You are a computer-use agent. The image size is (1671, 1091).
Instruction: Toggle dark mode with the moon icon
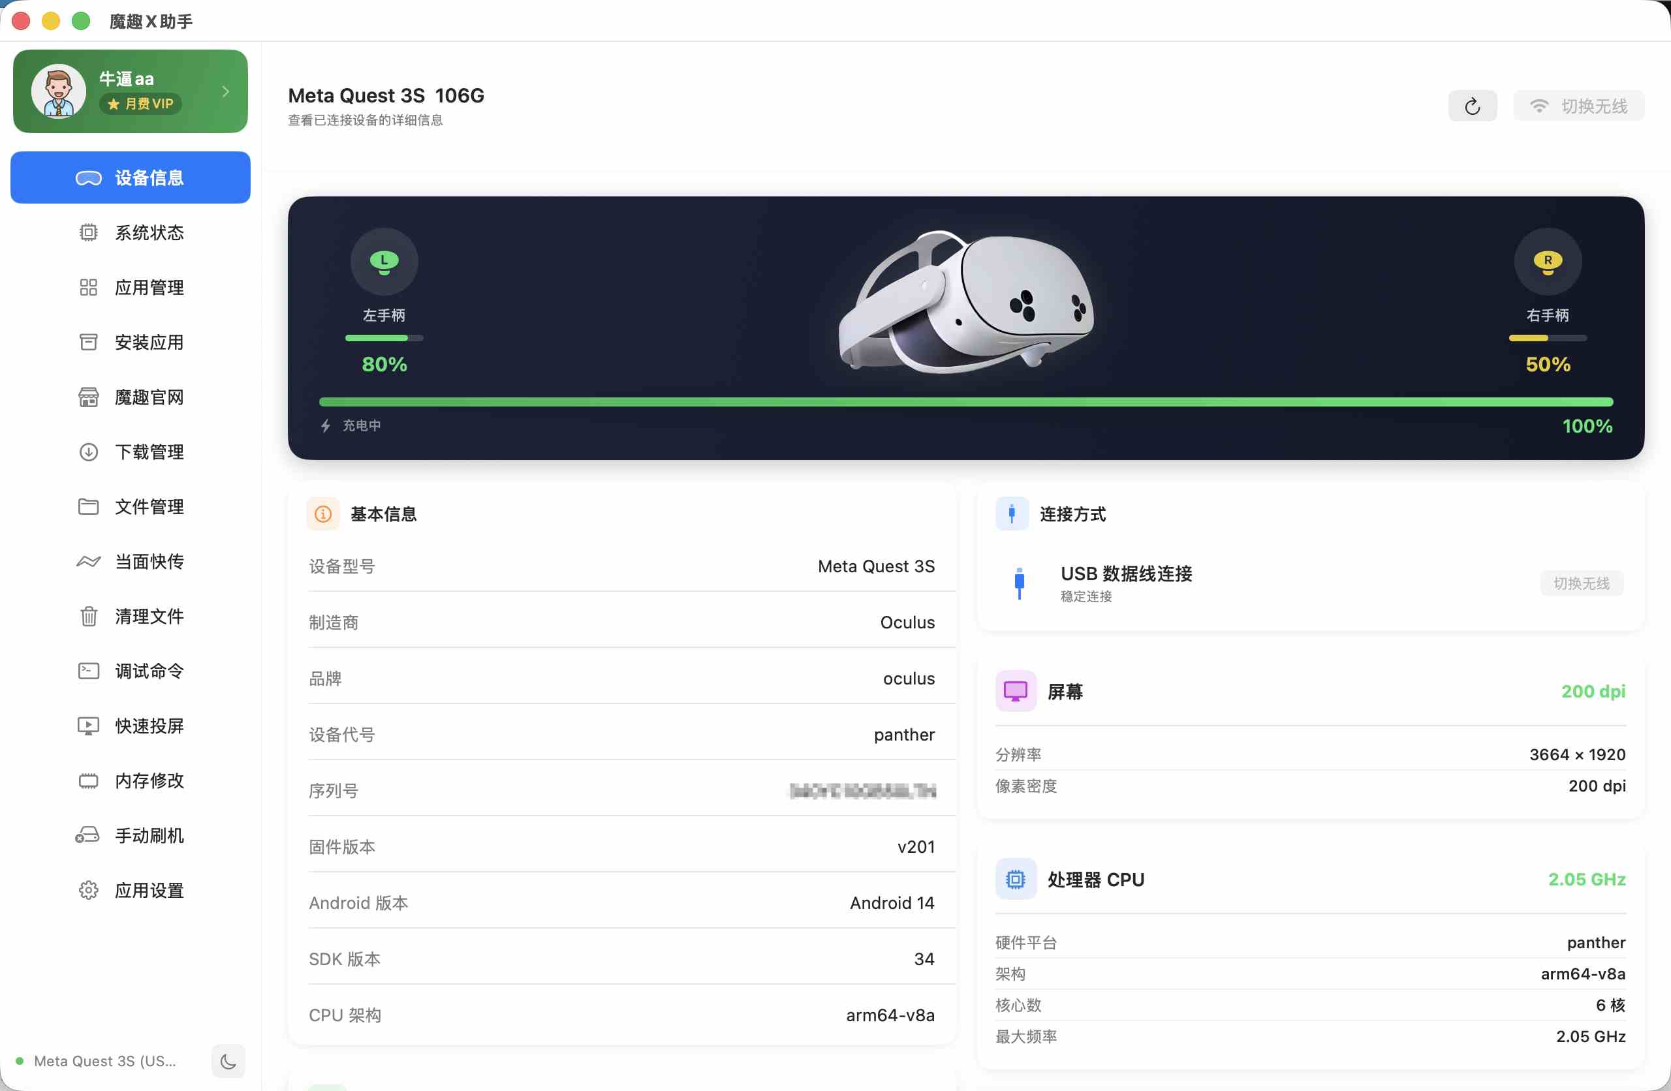[x=228, y=1062]
